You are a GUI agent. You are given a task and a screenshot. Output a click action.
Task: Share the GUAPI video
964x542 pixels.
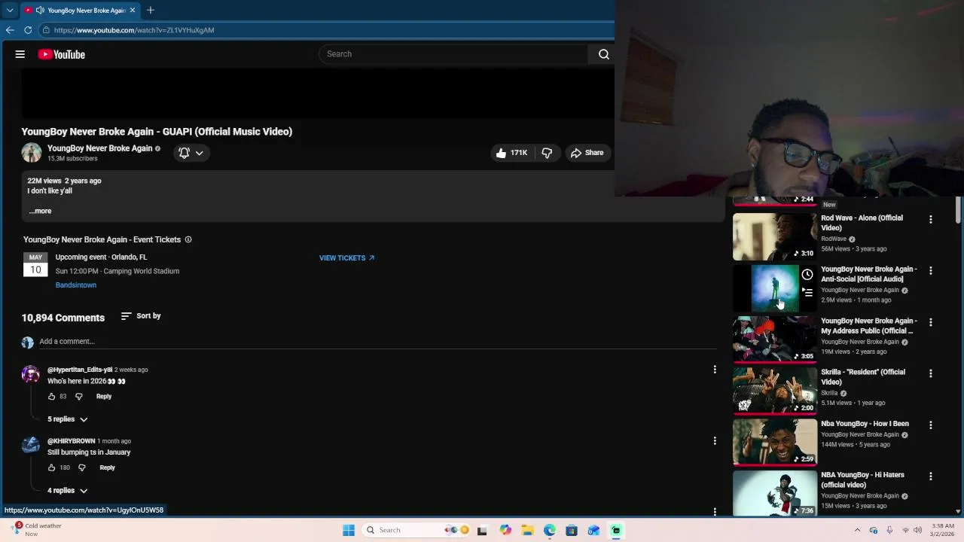point(587,153)
